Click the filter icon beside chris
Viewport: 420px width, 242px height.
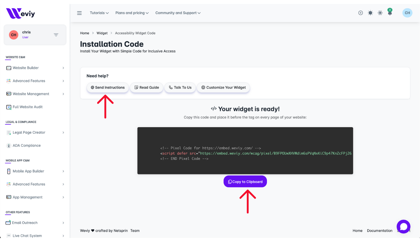pos(56,35)
